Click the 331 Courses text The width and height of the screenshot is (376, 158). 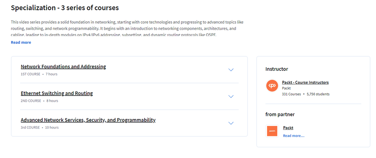click(x=291, y=94)
